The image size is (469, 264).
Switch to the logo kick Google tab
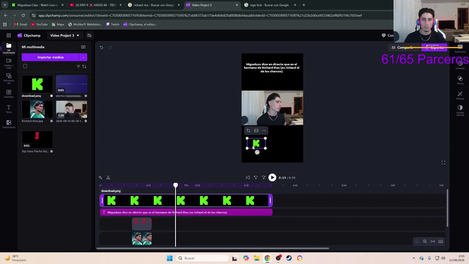270,5
